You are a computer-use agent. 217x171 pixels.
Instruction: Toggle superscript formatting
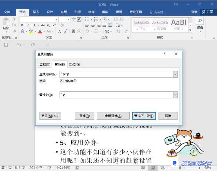[x=54, y=25]
